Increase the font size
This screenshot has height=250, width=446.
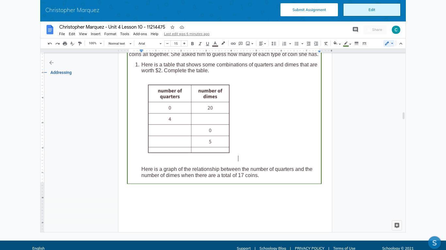[184, 44]
